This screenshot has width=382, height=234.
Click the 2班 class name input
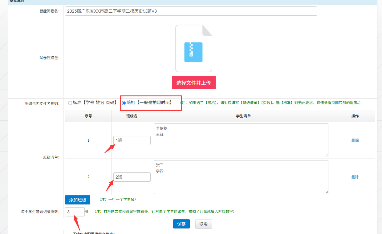pos(132,177)
